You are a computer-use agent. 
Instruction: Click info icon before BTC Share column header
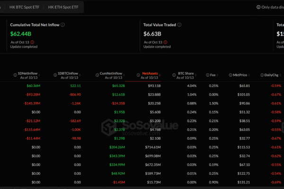(175, 75)
